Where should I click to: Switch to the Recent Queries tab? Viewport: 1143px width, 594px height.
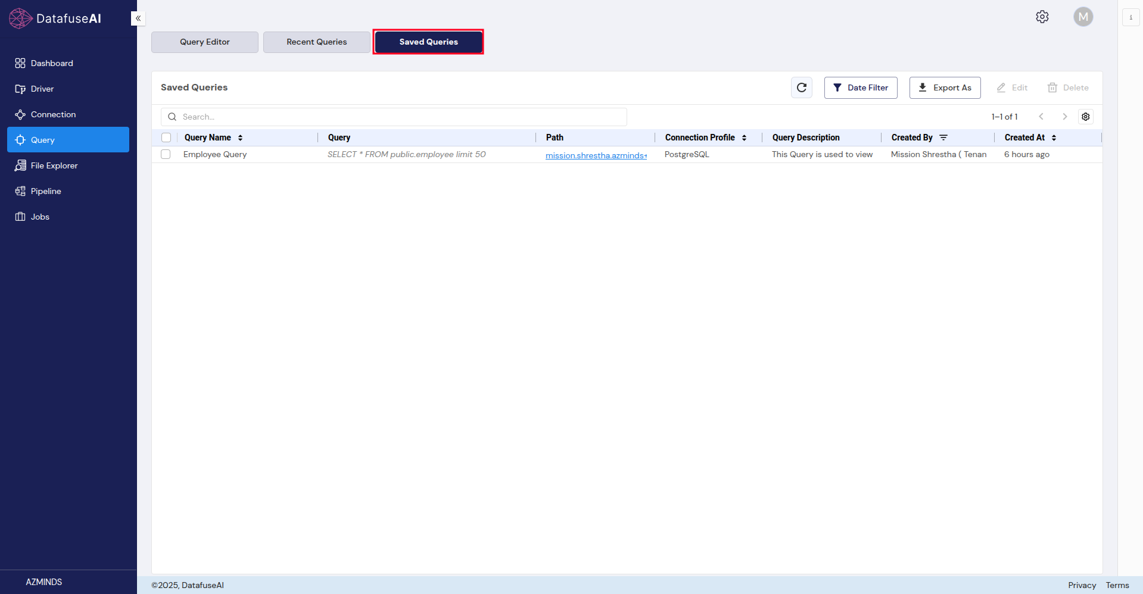[x=316, y=42]
